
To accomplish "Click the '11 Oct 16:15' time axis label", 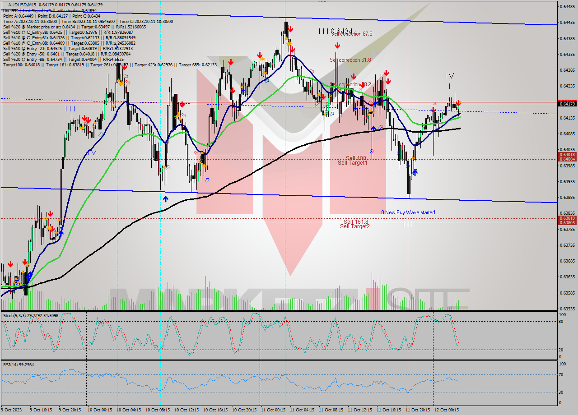I will pos(388,410).
